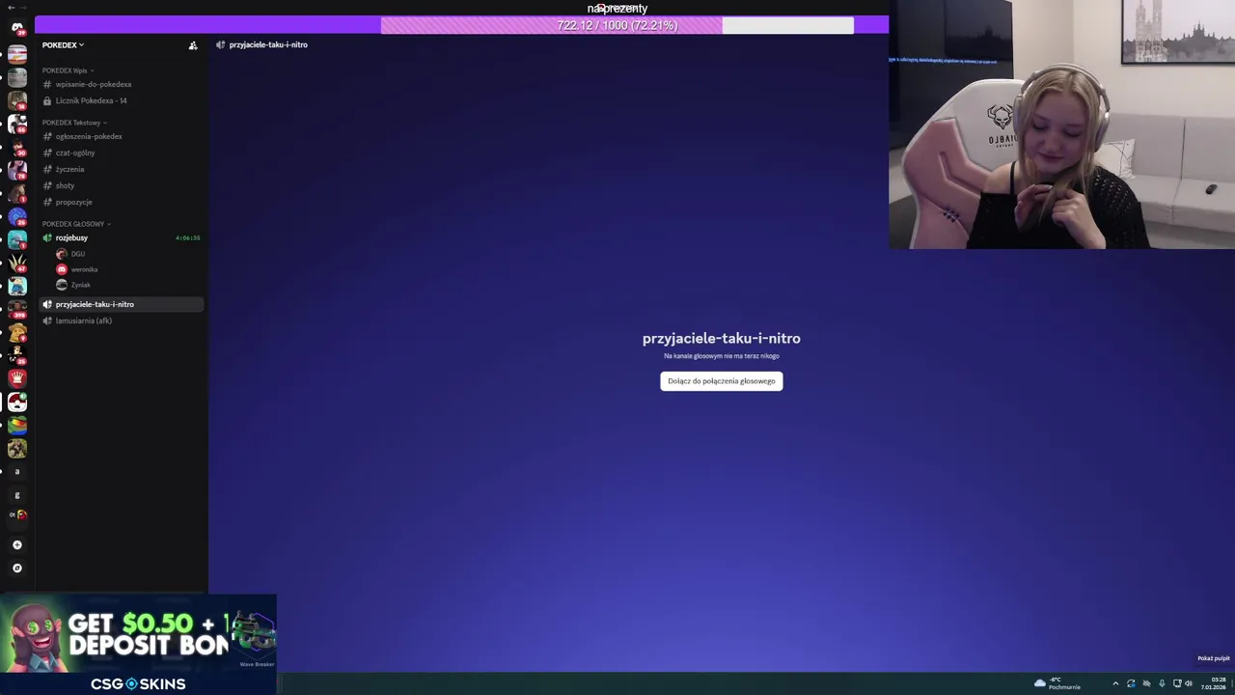The height and width of the screenshot is (695, 1235).
Task: Show hidden tray icons chevron
Action: (x=1115, y=683)
